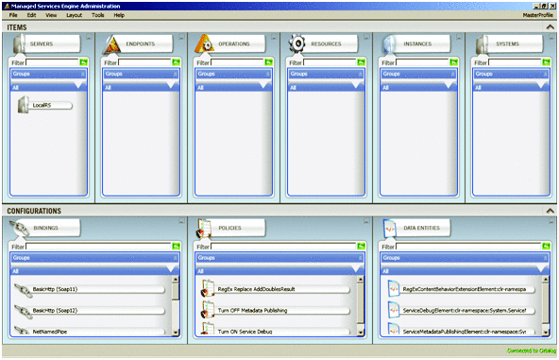The image size is (559, 360).
Task: Expand the Resources All dropdown arrow
Action: point(356,85)
